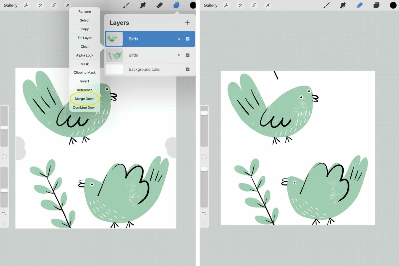399x266 pixels.
Task: Toggle visibility of the unselected Birds layer
Action: click(188, 55)
